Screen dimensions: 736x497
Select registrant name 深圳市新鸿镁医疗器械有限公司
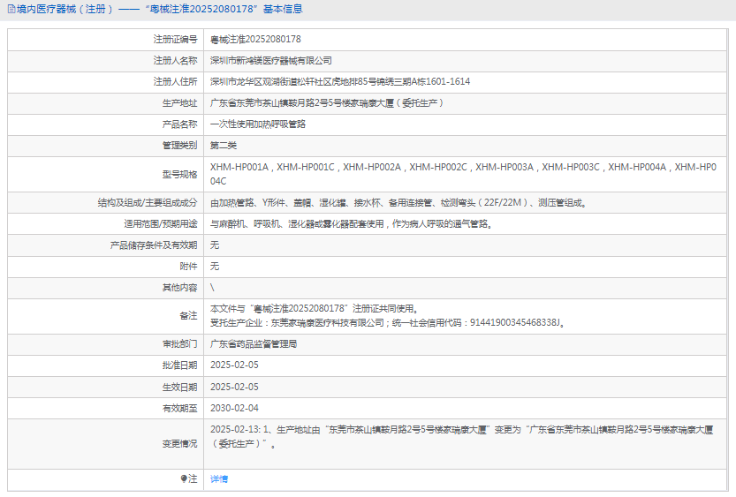click(271, 61)
